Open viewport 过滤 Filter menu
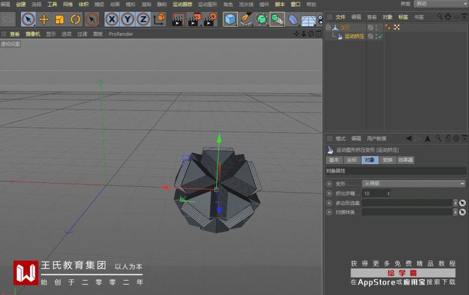Image resolution: width=469 pixels, height=295 pixels. [82, 34]
